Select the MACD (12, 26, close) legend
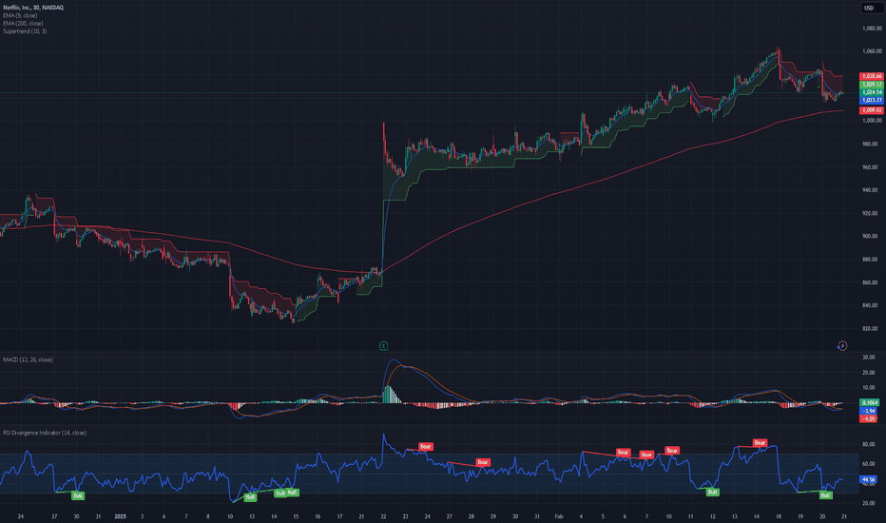 pos(28,359)
